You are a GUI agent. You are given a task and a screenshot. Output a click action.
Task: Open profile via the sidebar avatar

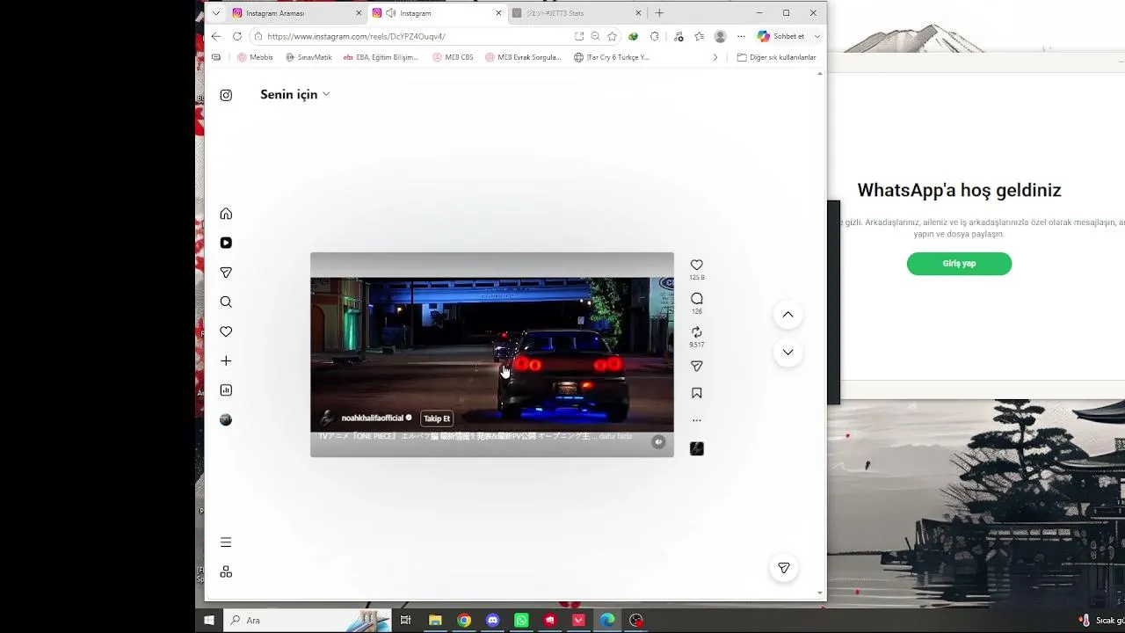(226, 420)
